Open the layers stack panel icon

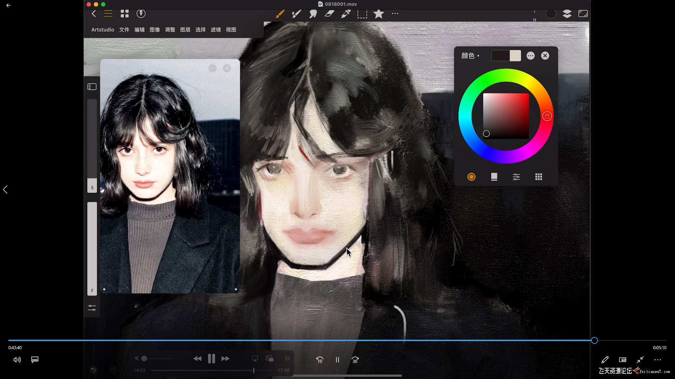(x=567, y=14)
